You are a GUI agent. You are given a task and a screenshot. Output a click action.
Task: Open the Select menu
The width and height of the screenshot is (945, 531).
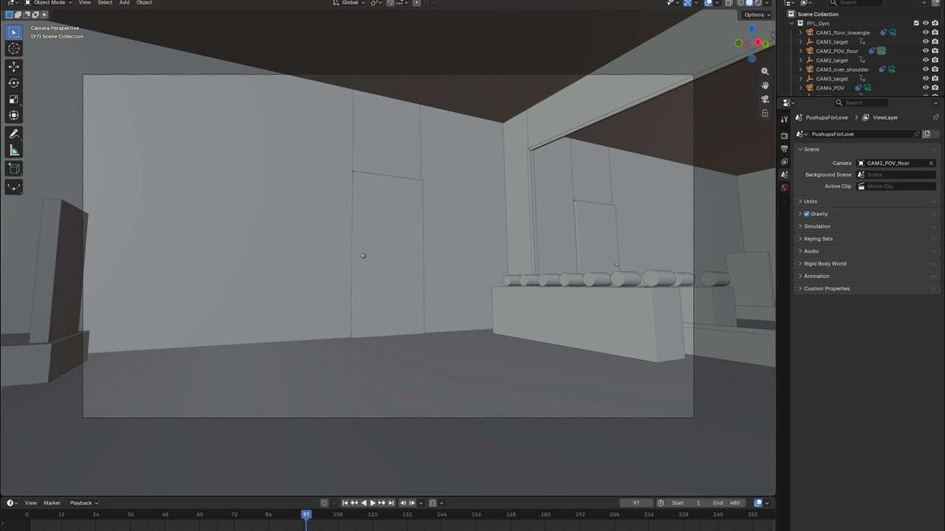pos(105,3)
